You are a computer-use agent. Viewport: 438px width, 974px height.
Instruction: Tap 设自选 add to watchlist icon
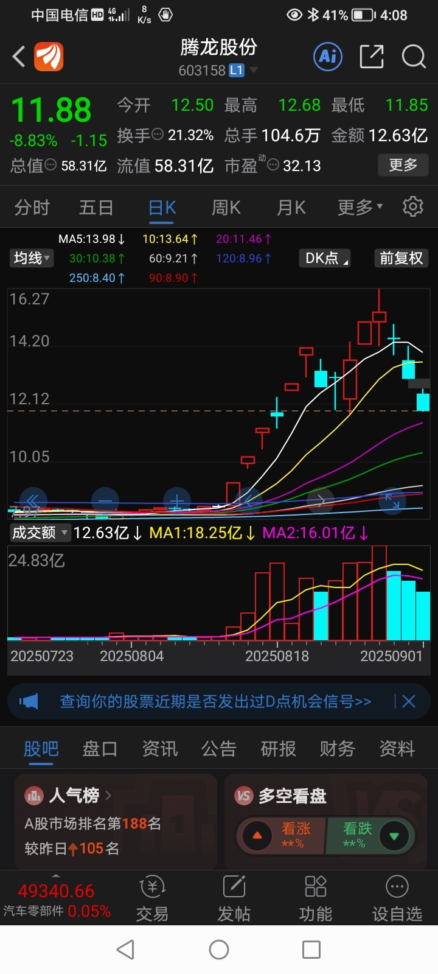pos(397,887)
